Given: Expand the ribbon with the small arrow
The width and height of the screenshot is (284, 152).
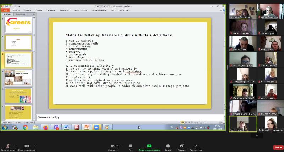Looking at the screenshot, I should [x=220, y=10].
